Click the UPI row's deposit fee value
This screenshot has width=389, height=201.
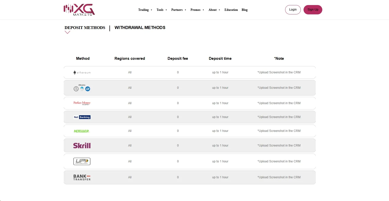[178, 161]
